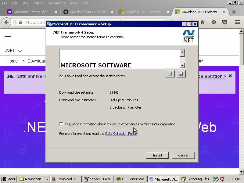The height and width of the screenshot is (183, 244).
Task: Uncheck 'I have read and accept the license terms'
Action: pyautogui.click(x=61, y=76)
